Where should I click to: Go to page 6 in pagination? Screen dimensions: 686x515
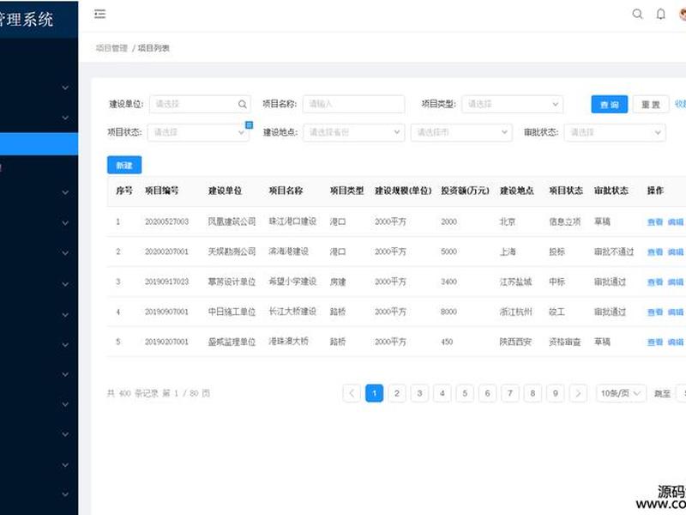click(x=487, y=393)
